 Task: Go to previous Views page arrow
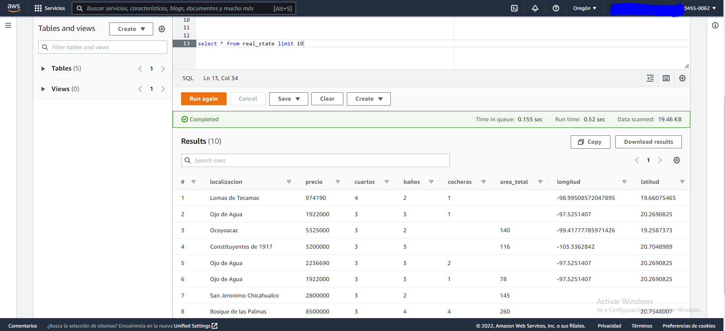[140, 89]
